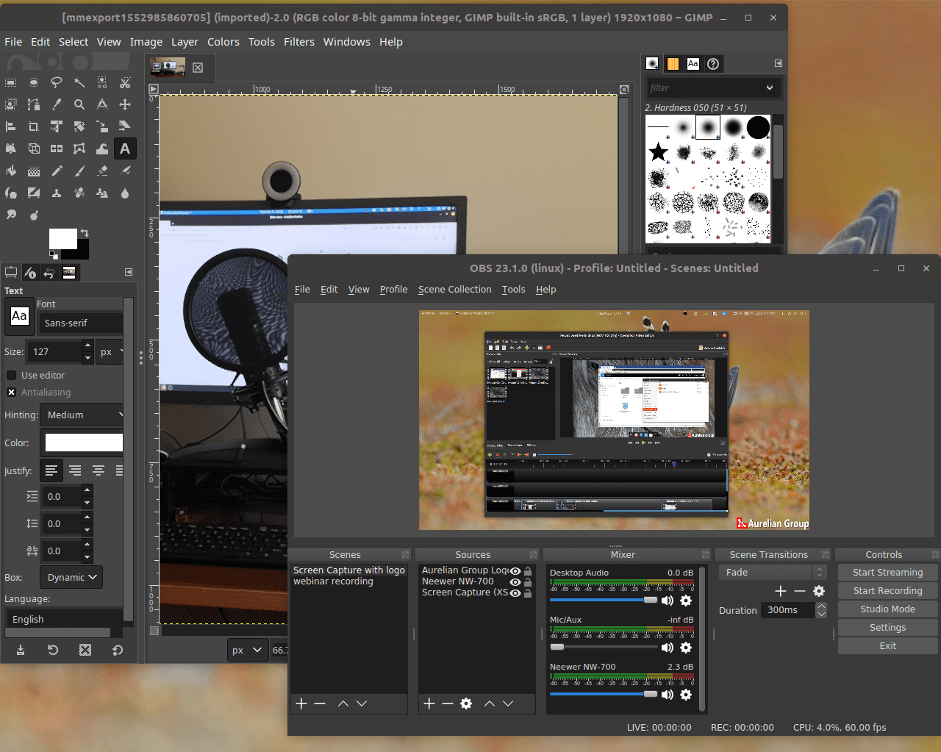Select the Rectangle Select tool in GIMP
This screenshot has width=941, height=752.
[x=11, y=82]
